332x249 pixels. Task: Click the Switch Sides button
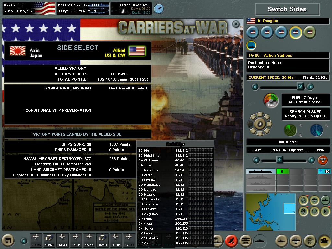(287, 9)
